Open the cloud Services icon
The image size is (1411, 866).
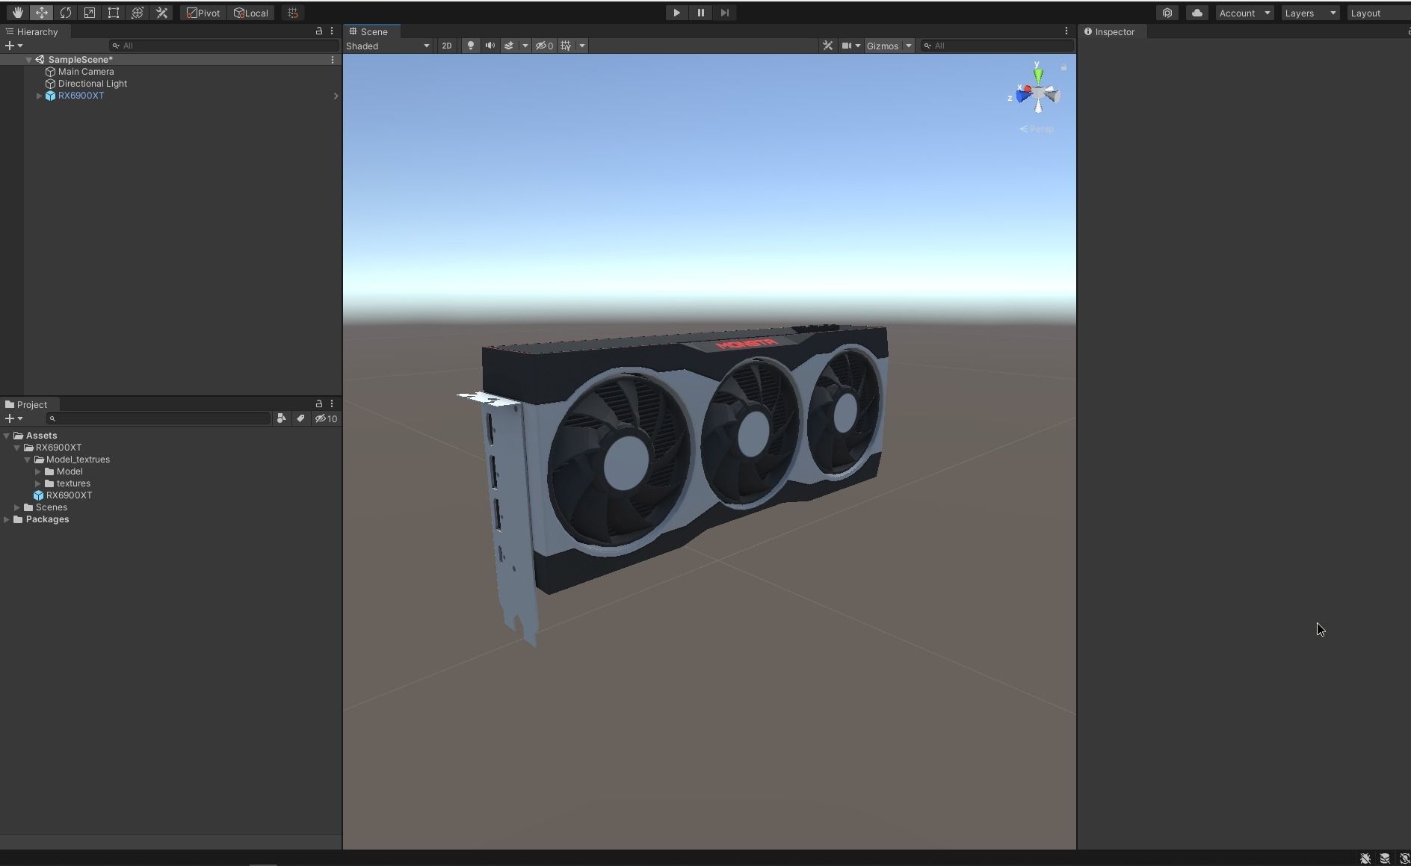1197,13
